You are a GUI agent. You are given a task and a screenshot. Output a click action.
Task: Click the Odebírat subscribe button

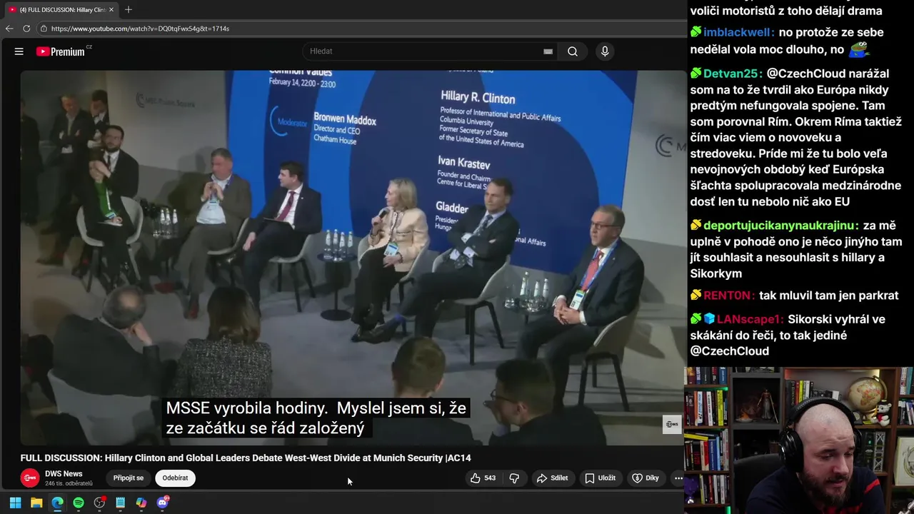[x=175, y=478]
